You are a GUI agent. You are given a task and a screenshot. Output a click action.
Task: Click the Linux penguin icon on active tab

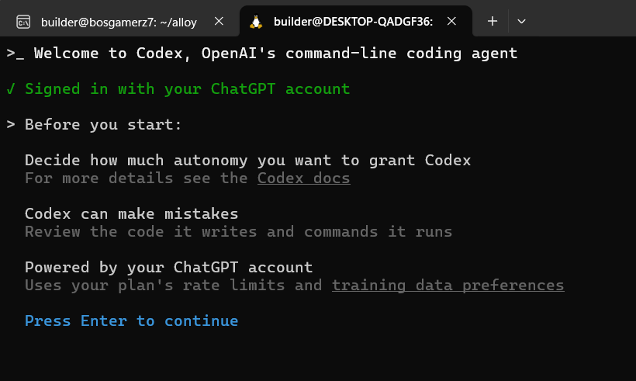[x=256, y=22]
